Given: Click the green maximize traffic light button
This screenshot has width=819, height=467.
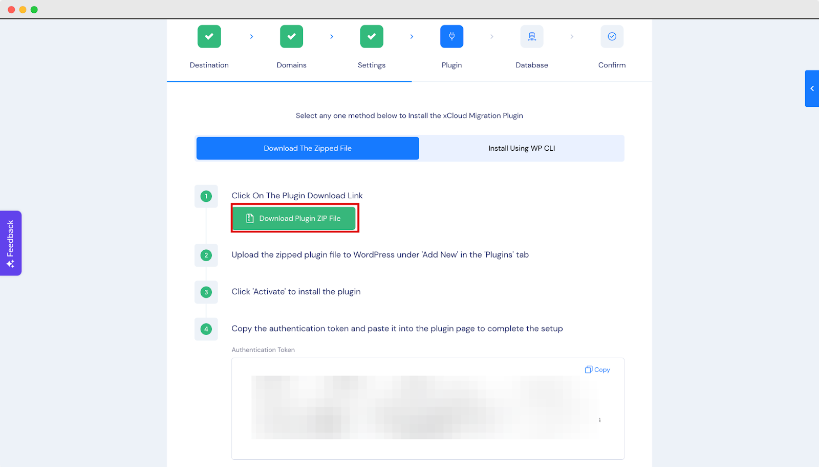Looking at the screenshot, I should [x=34, y=9].
